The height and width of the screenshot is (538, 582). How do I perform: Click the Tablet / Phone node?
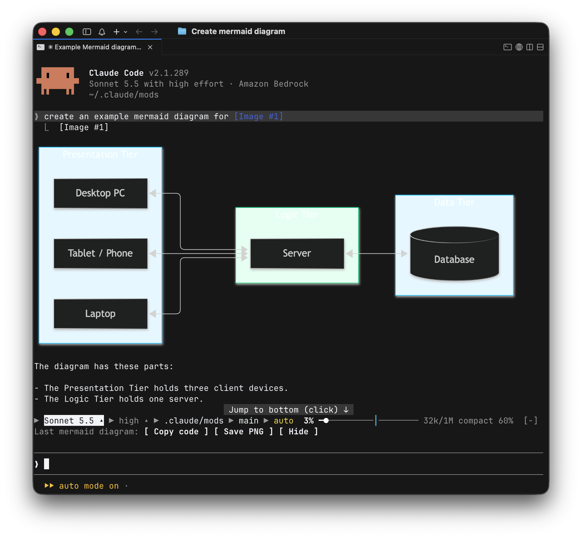tap(100, 253)
